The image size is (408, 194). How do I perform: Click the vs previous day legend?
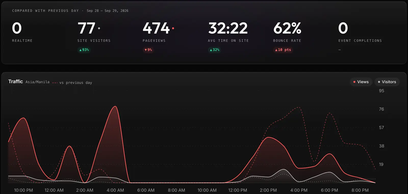click(x=72, y=83)
